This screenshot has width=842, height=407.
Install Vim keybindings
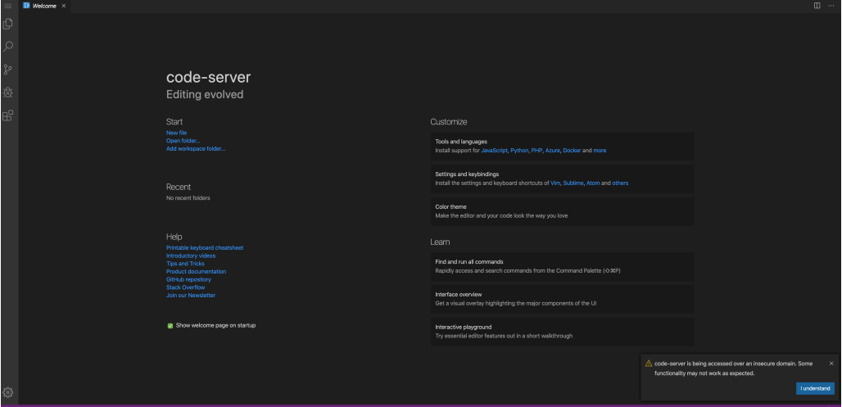tap(555, 183)
